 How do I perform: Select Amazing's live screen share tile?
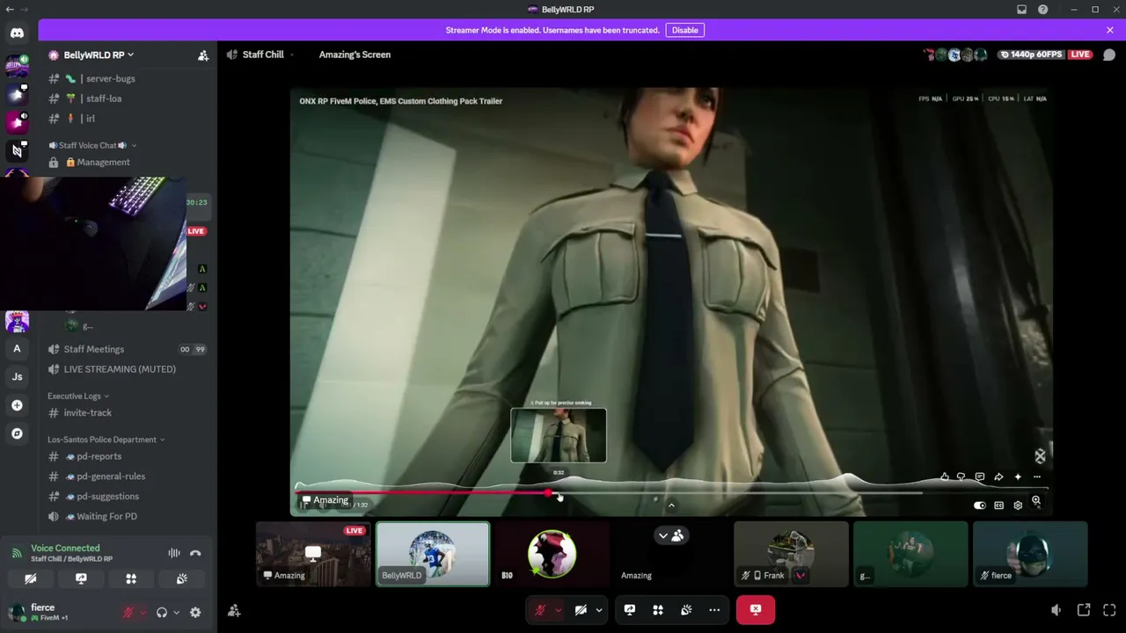313,554
